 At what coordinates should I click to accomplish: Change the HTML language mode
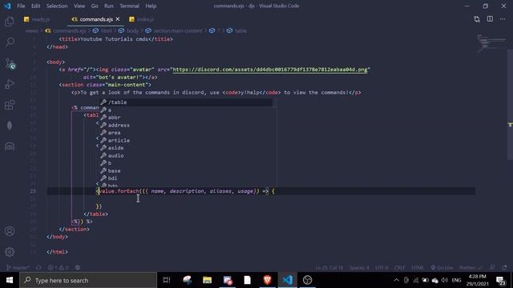point(418,267)
